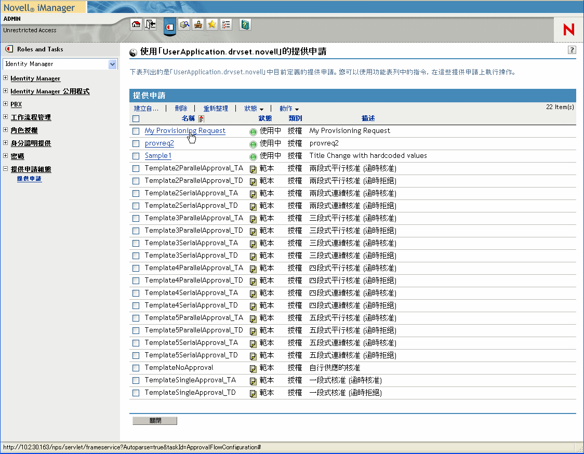Image resolution: width=584 pixels, height=454 pixels.
Task: Open the Help book icon in toolbar
Action: coord(245,24)
